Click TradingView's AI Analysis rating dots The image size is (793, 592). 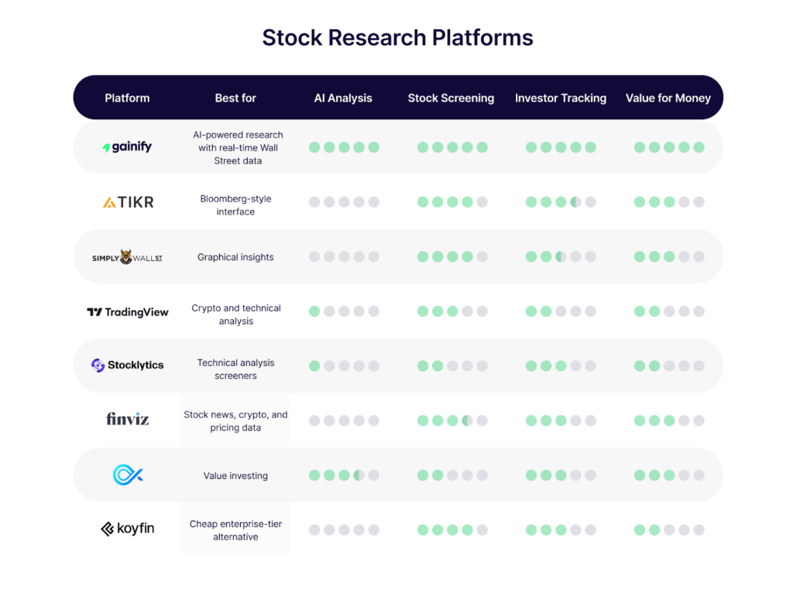(x=344, y=311)
